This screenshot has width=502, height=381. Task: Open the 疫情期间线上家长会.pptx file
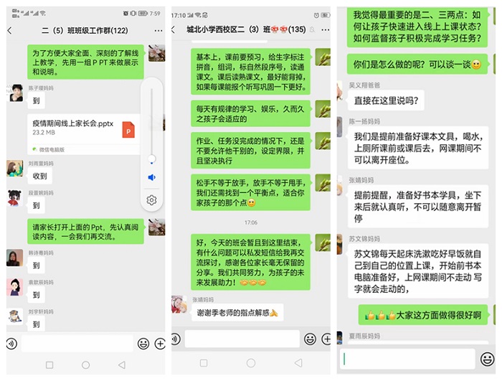pyautogui.click(x=84, y=134)
